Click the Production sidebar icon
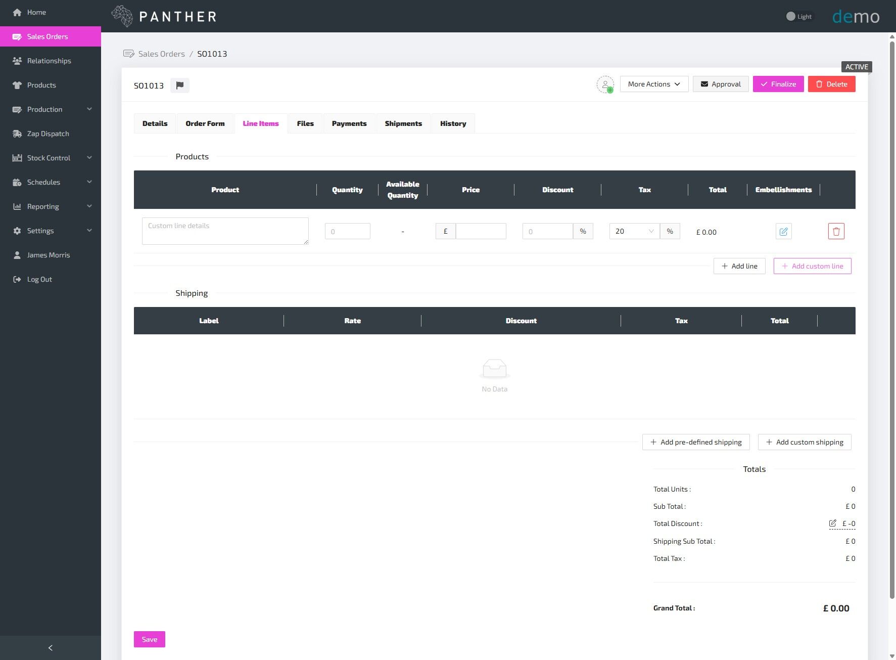Screen dimensions: 896x660 tap(17, 109)
